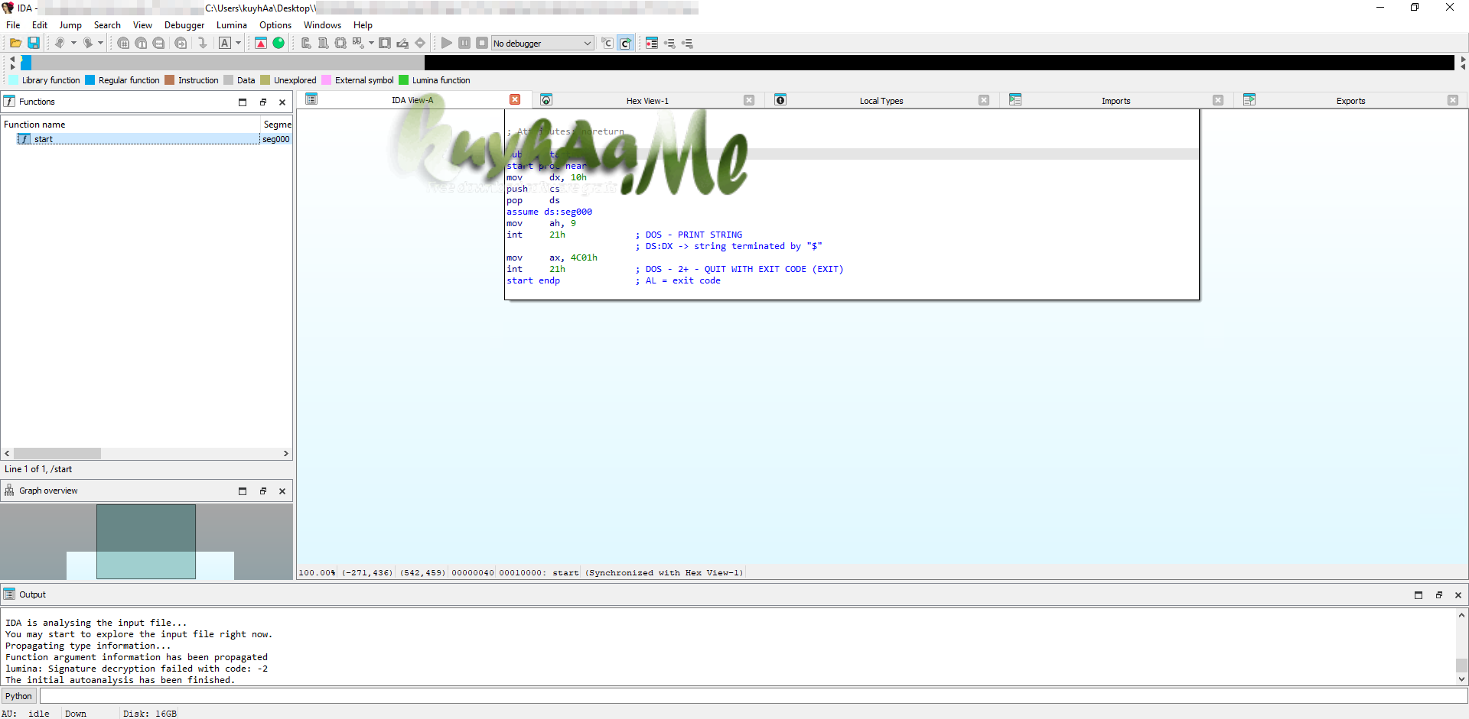The image size is (1469, 719).
Task: Jump back with the backward arrow icon
Action: pos(59,43)
